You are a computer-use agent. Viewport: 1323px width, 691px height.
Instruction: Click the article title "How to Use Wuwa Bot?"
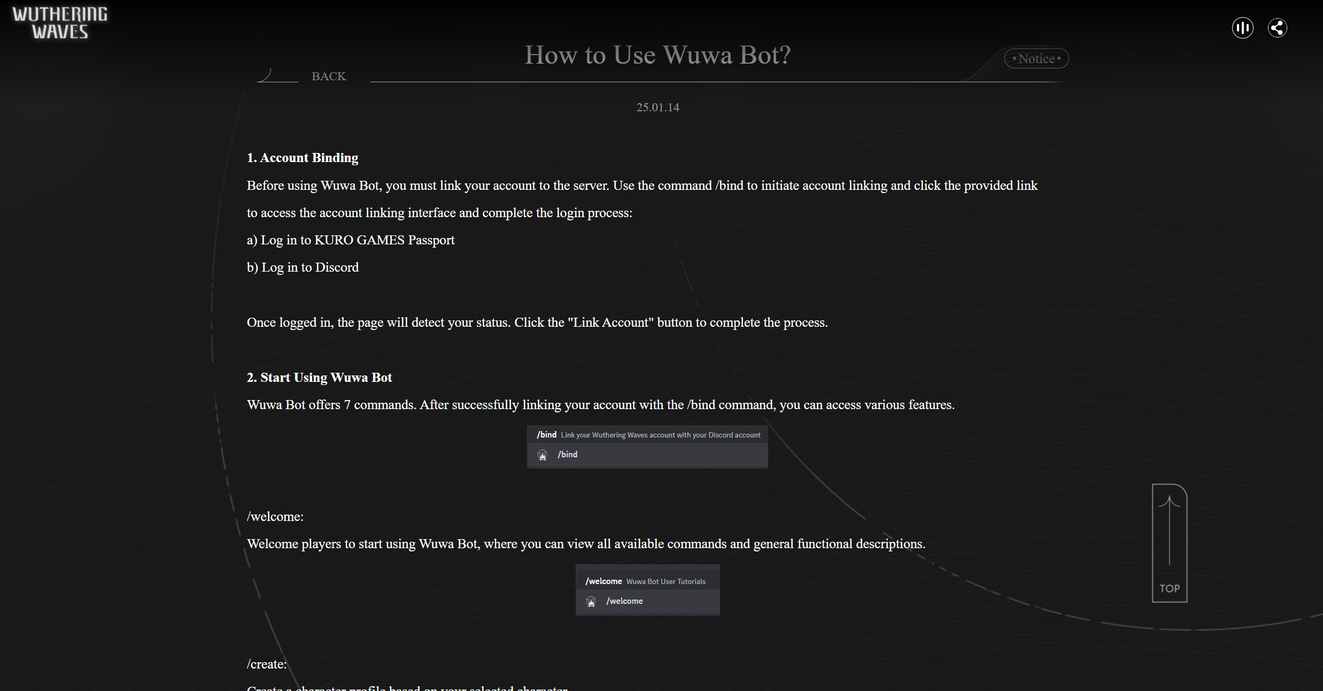click(657, 55)
